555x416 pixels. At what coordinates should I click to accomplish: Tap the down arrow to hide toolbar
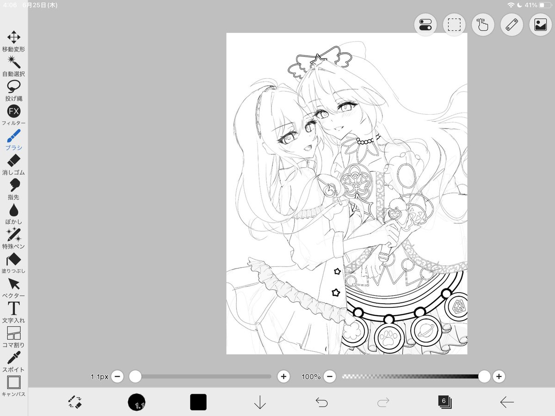pos(260,402)
